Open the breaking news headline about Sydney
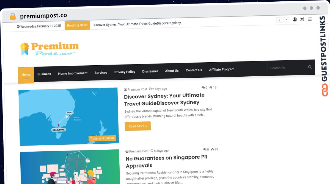330x184 pixels. click(137, 24)
